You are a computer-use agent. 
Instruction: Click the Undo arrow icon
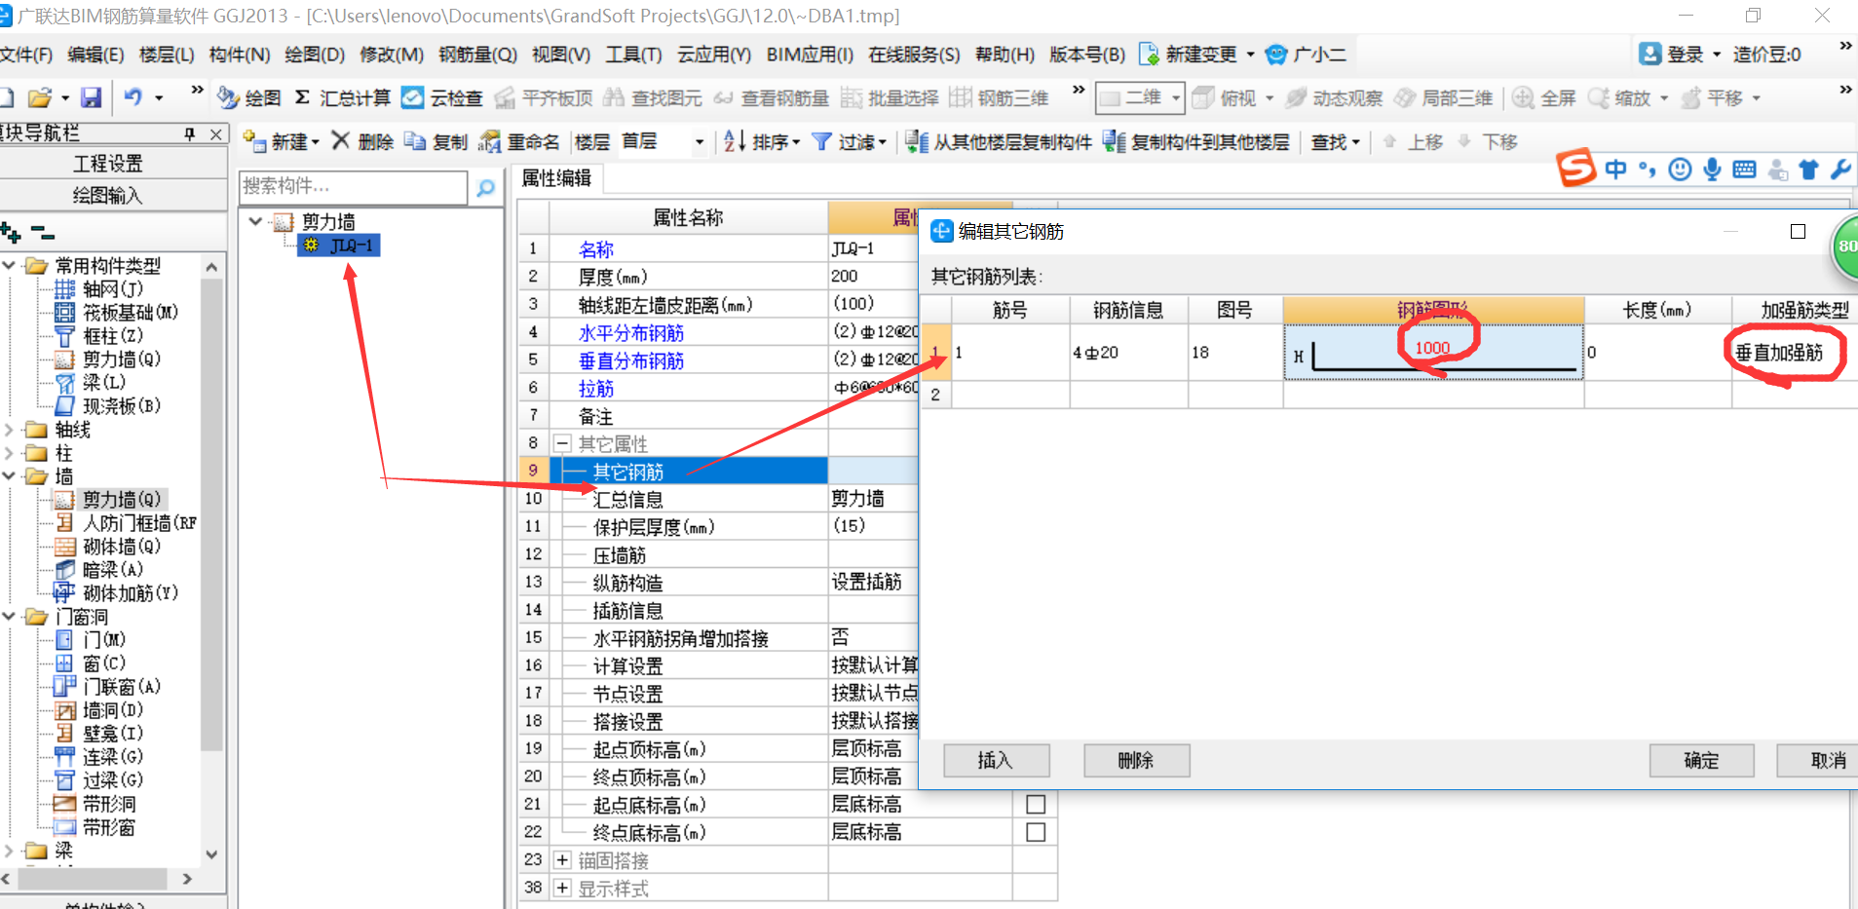tap(133, 97)
